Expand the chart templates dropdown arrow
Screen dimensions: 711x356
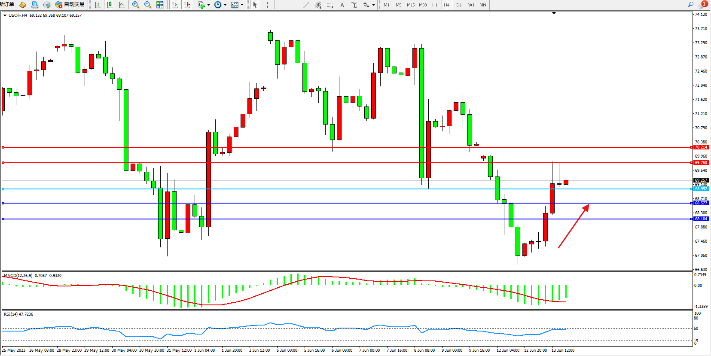242,5
